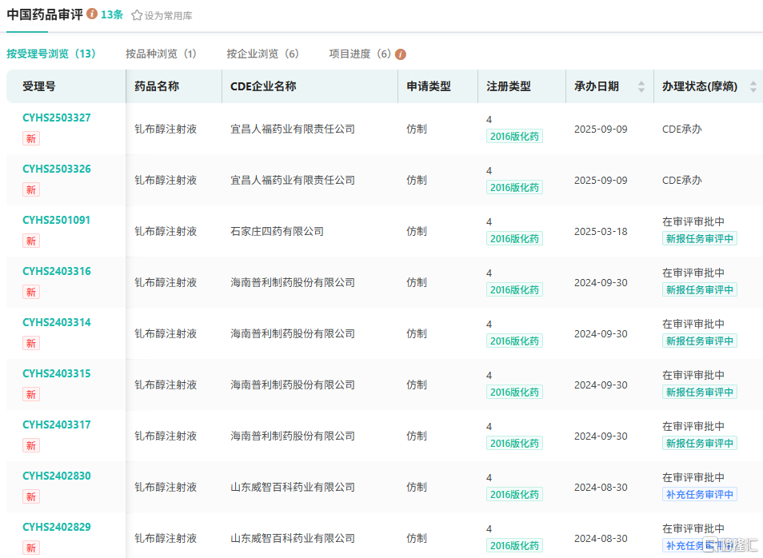
Task: Click 山东威智百科药业有限公司 in CYHS2402830 row
Action: [293, 487]
